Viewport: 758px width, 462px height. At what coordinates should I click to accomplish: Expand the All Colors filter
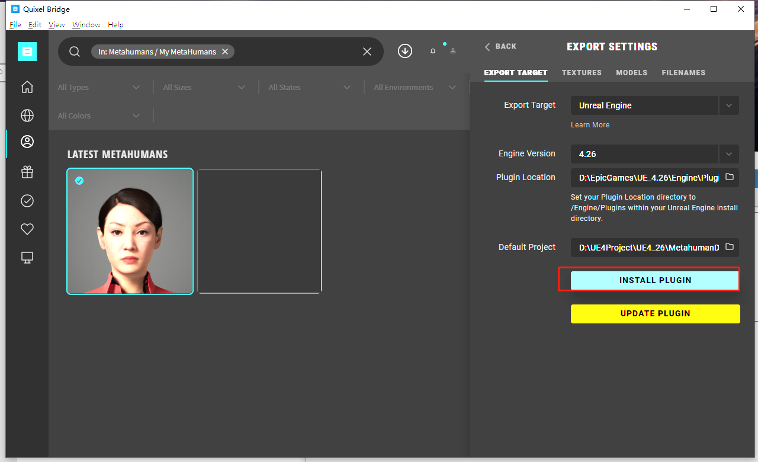tap(99, 115)
